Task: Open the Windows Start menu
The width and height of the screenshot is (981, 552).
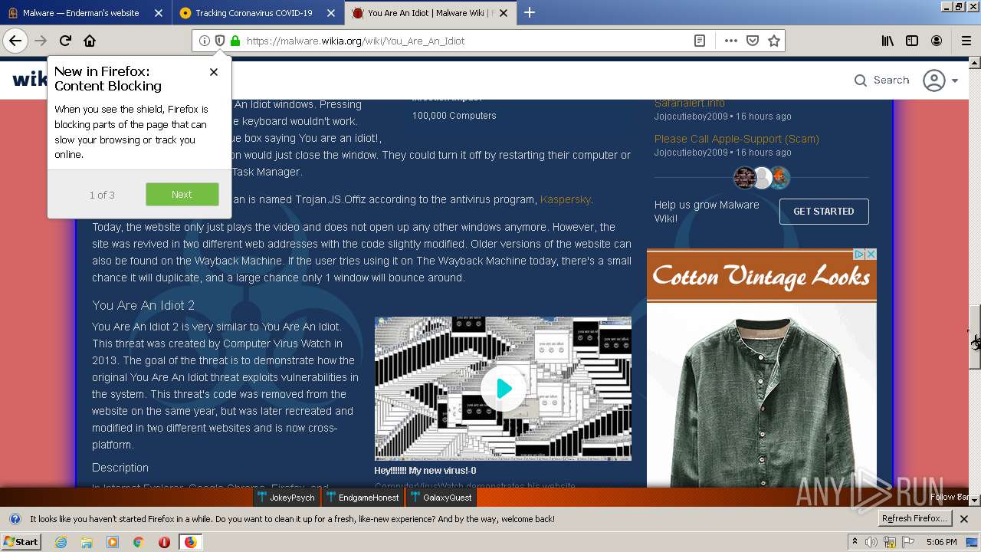Action: [x=21, y=542]
